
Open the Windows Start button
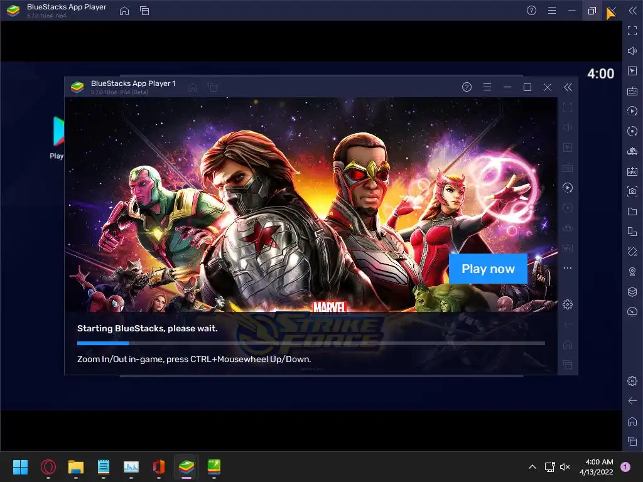(x=20, y=467)
